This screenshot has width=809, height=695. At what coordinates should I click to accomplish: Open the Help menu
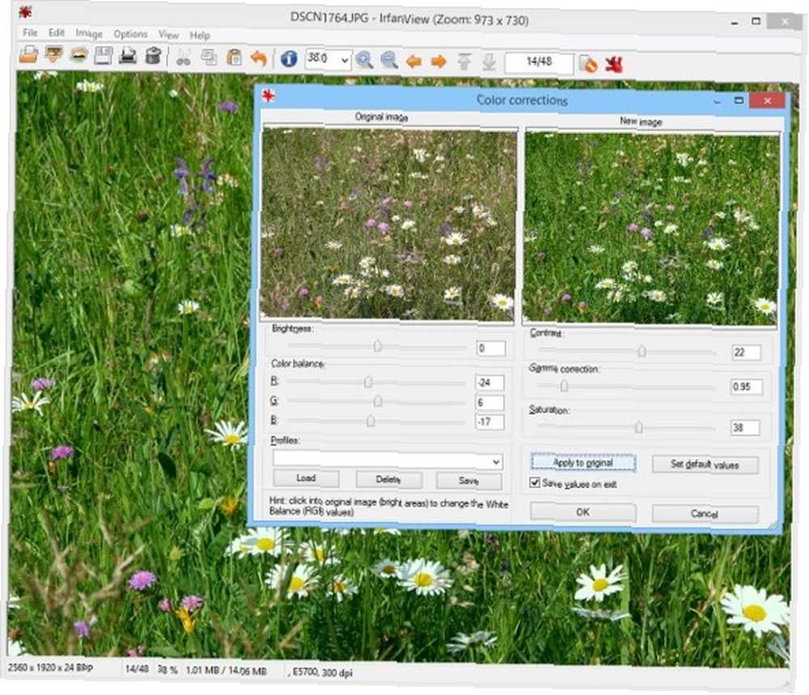[x=199, y=35]
